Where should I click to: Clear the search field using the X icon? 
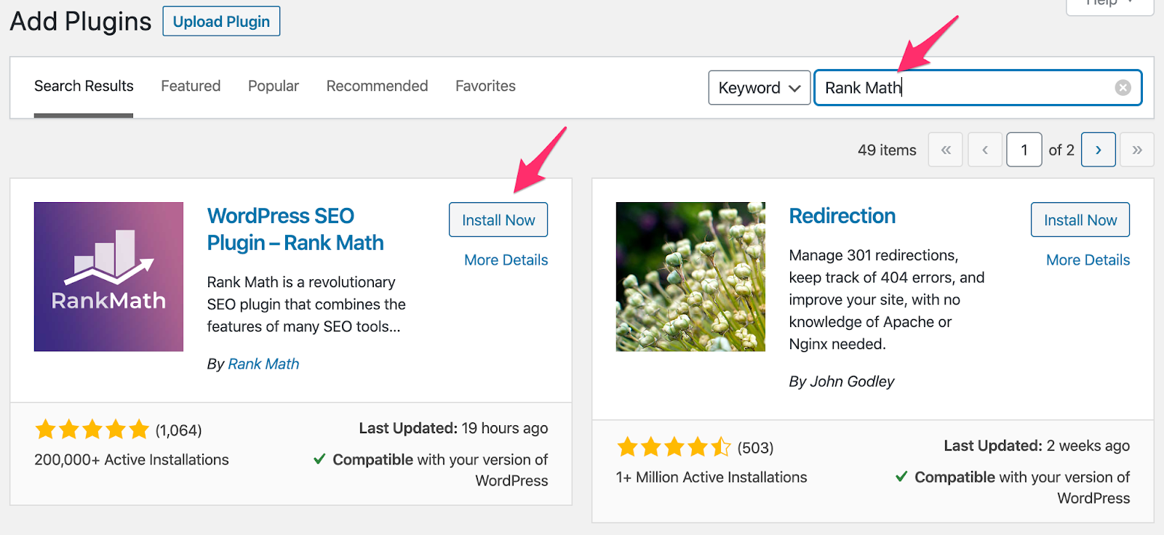[1123, 87]
